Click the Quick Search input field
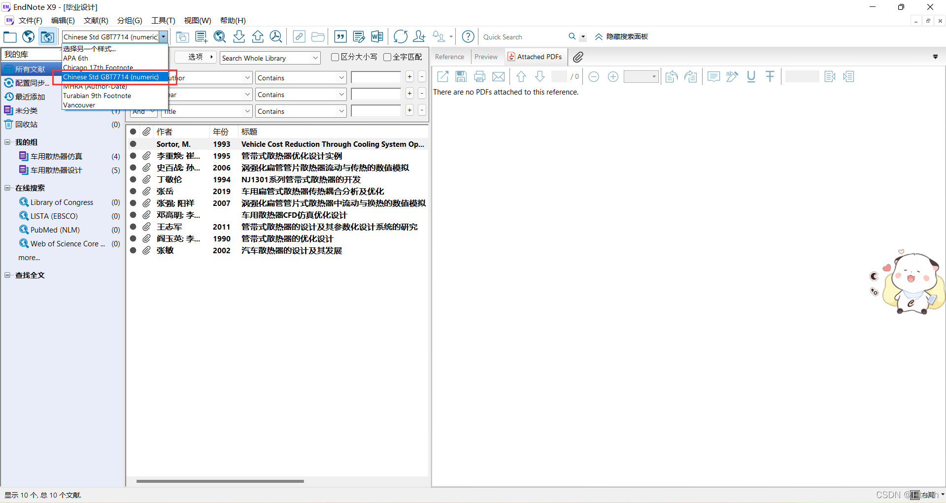The height and width of the screenshot is (503, 946). pyautogui.click(x=523, y=37)
